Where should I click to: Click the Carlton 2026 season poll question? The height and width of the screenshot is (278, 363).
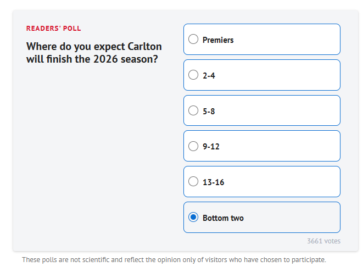93,53
